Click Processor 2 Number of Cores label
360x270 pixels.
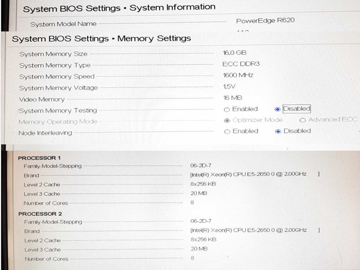[x=46, y=259]
